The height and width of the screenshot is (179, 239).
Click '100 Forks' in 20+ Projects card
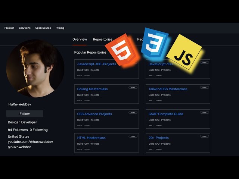click(x=159, y=150)
